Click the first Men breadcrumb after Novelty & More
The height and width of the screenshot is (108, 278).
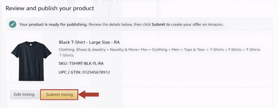144,50
